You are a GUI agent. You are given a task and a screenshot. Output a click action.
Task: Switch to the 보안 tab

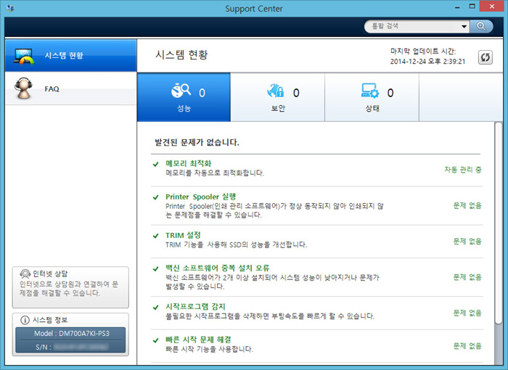(277, 97)
